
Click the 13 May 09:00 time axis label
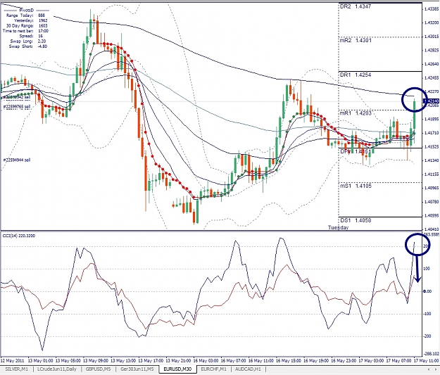click(x=96, y=360)
